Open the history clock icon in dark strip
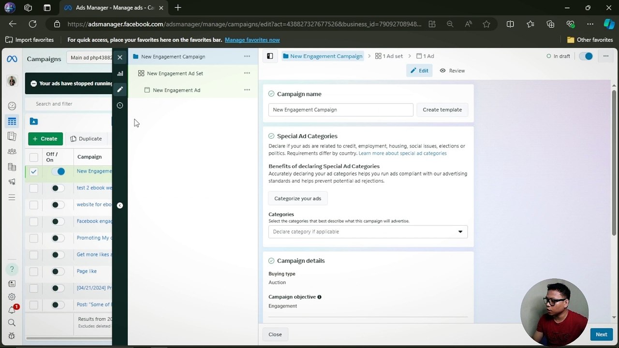Image resolution: width=619 pixels, height=348 pixels. [120, 105]
